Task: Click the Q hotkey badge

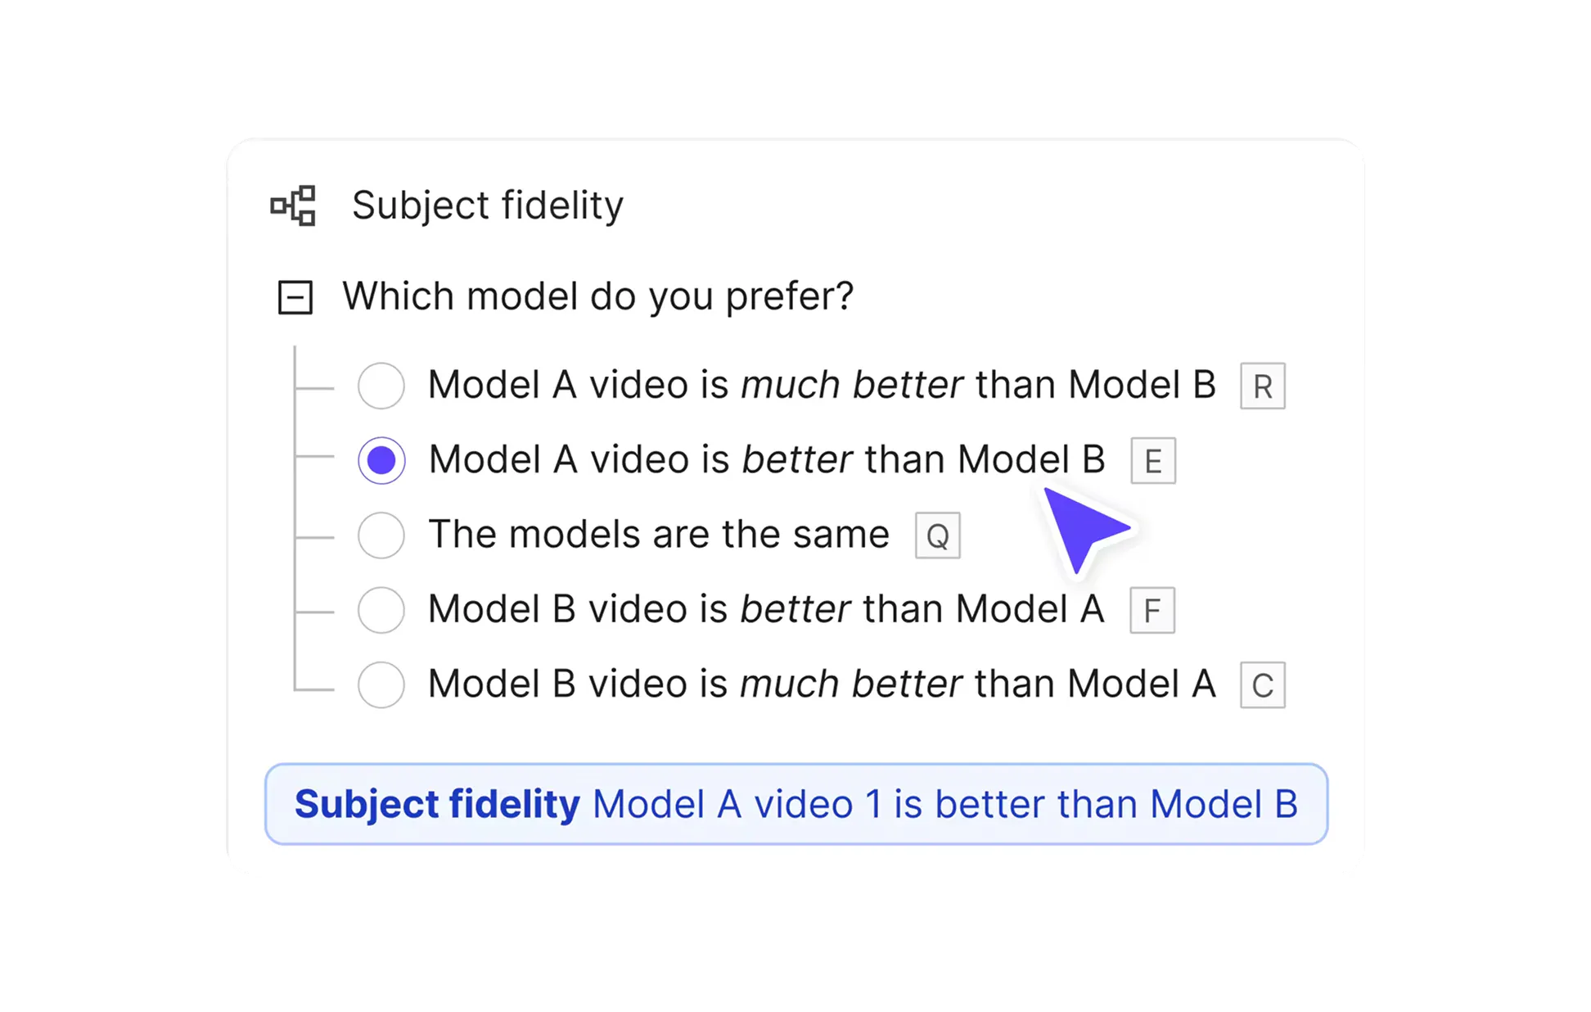Action: 937,535
